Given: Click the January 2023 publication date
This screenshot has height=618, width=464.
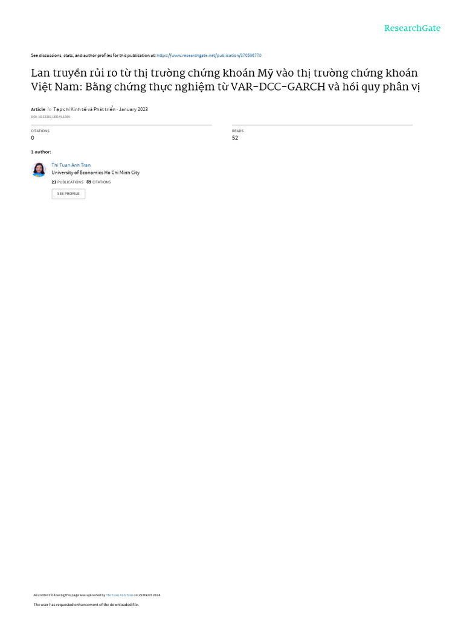Looking at the screenshot, I should pos(134,110).
